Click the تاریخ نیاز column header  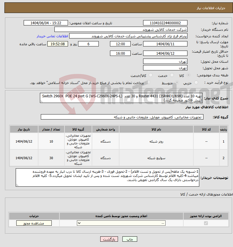coord(24,129)
